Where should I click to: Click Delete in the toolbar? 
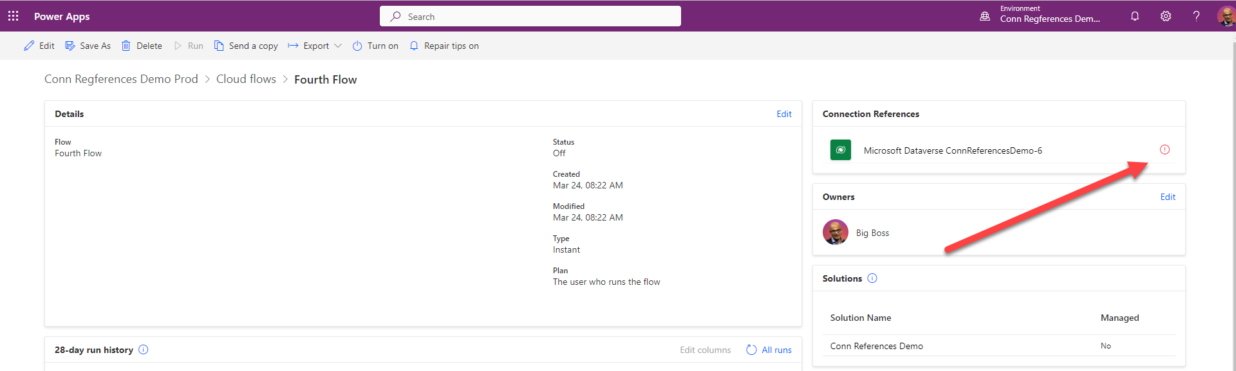coord(142,46)
